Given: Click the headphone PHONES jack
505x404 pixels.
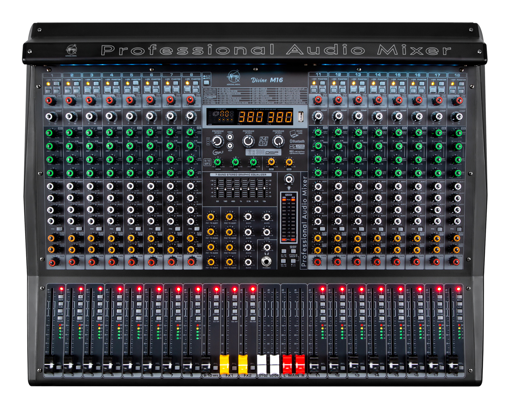Looking at the screenshot, I should click(266, 261).
